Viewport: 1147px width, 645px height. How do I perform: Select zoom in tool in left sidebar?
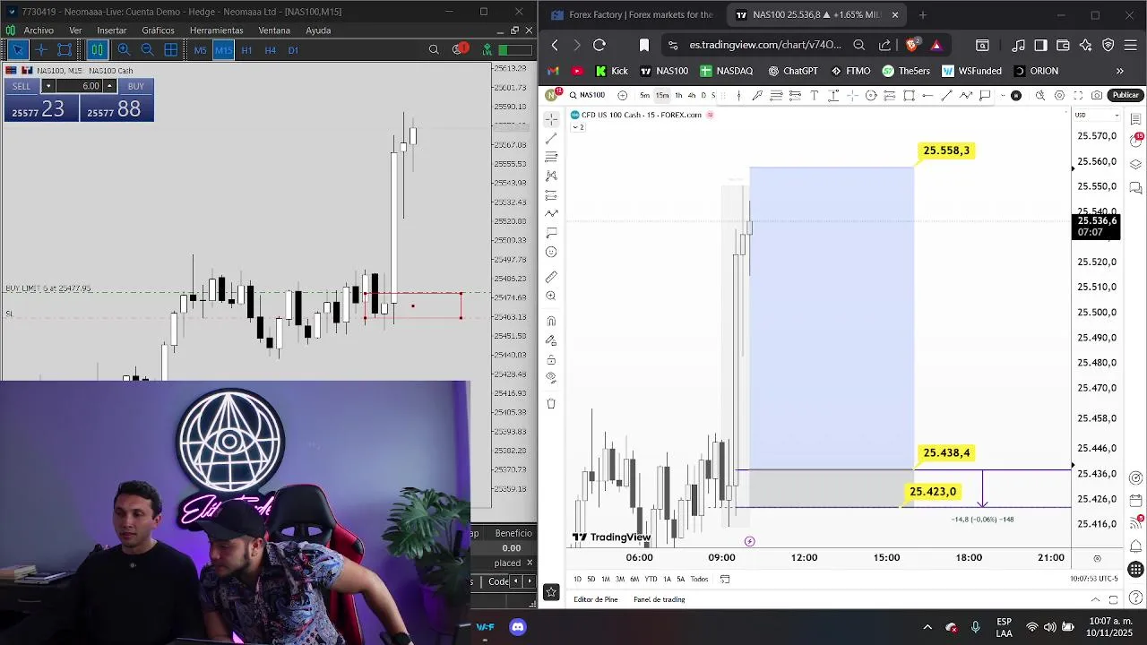[551, 297]
